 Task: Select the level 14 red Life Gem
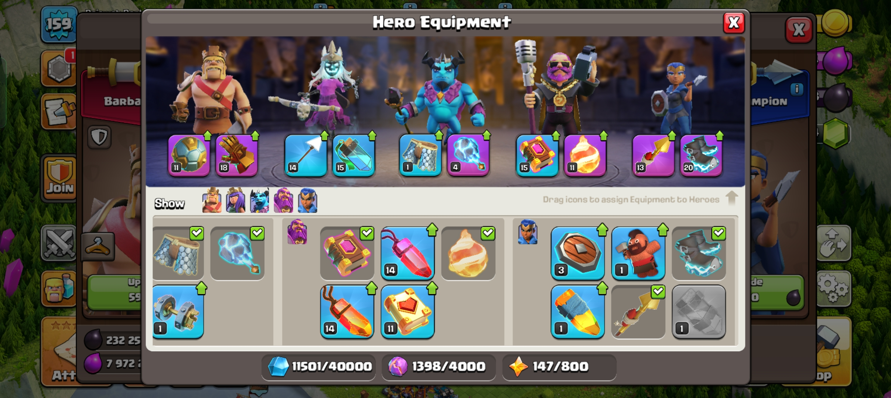(407, 254)
